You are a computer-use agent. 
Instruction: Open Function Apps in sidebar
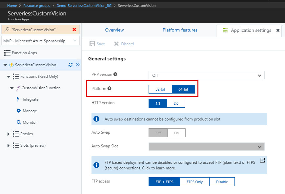click(24, 53)
